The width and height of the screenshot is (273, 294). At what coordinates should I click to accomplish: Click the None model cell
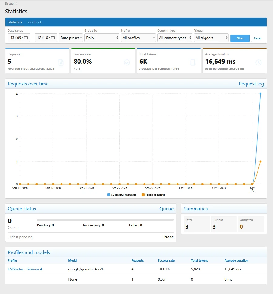coord(73,279)
